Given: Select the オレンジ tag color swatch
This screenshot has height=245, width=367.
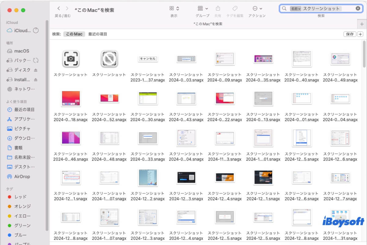Looking at the screenshot, I should point(9,206).
